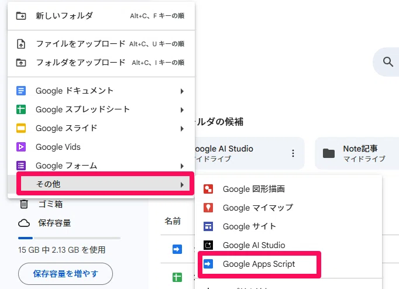Click 15 GB 中 2.13 GB を使用 text
Viewport: 399px width, 289px height.
point(62,250)
